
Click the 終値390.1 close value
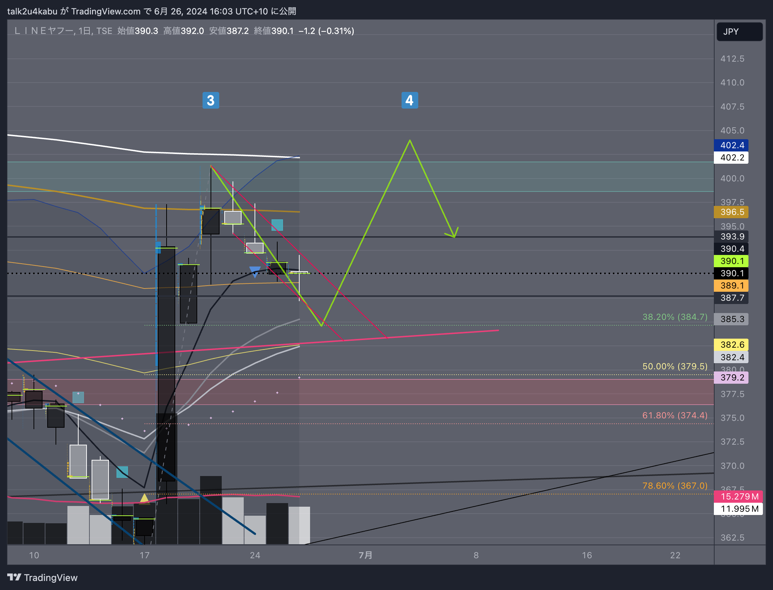pos(274,31)
